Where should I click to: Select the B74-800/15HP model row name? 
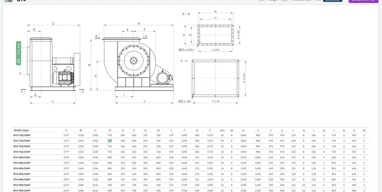(22, 163)
